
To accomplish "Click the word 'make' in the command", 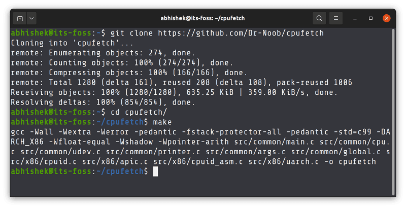I will (x=162, y=122).
